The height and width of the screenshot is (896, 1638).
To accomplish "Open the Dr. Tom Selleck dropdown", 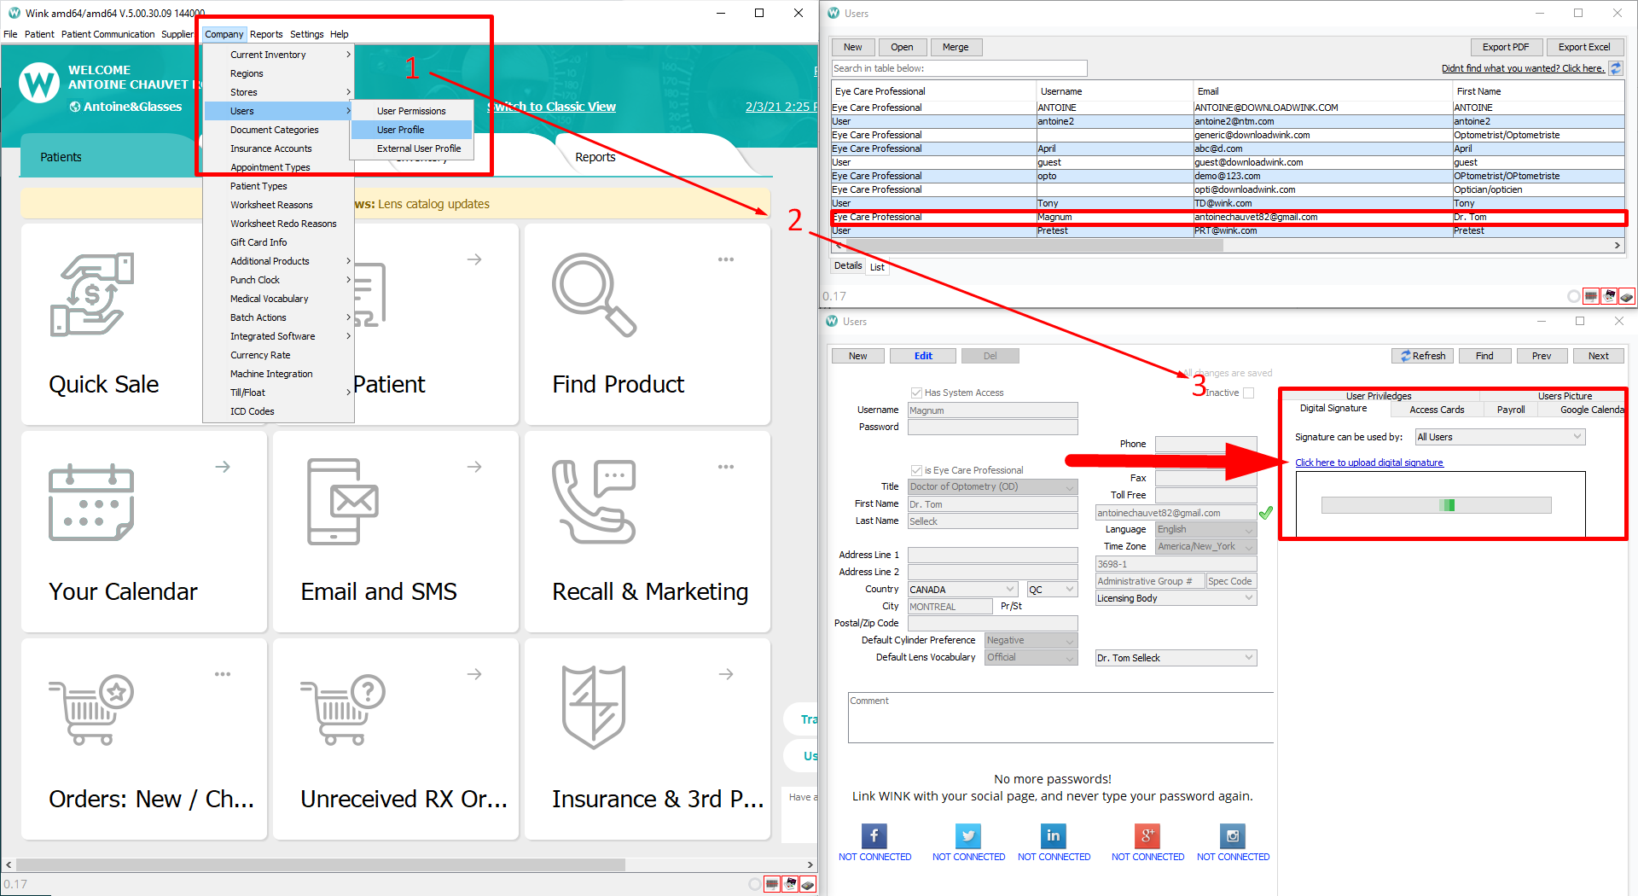I will click(x=1176, y=658).
